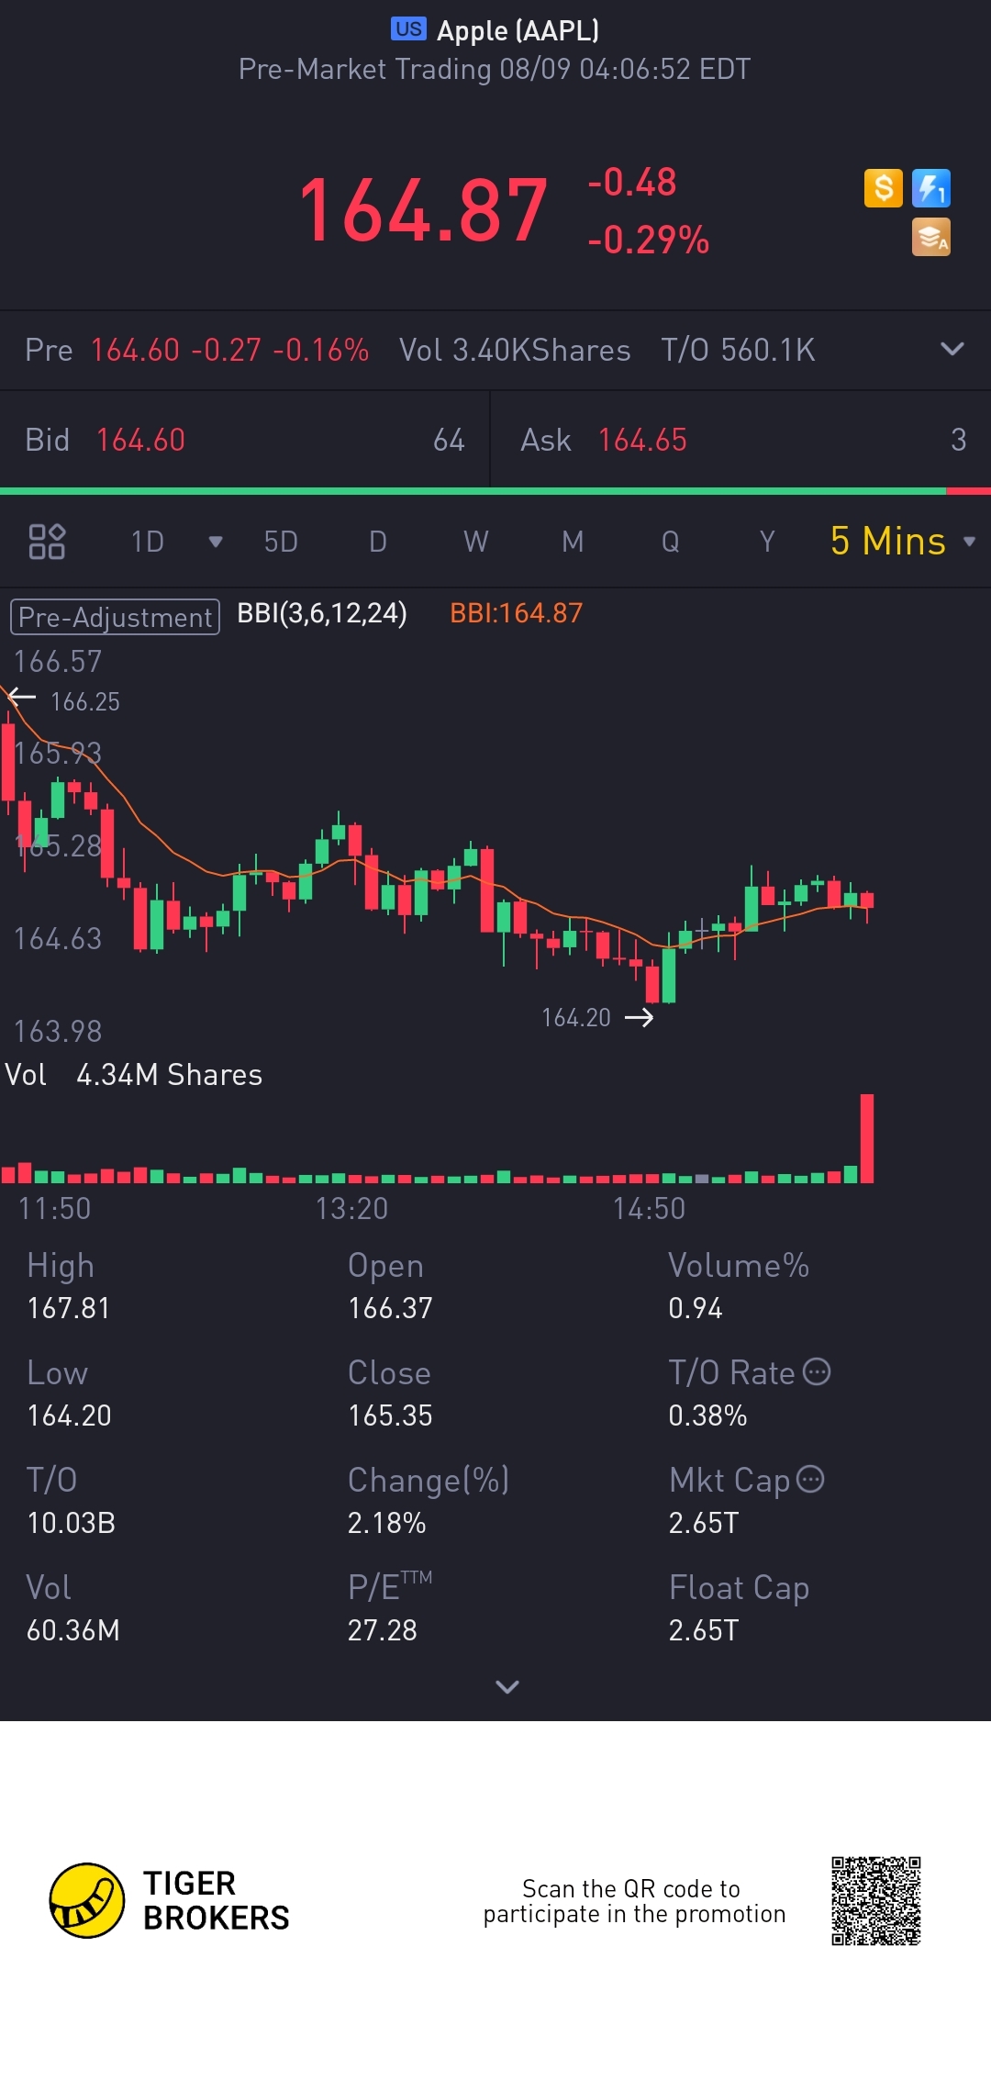Collapse stats with the bottom chevron
Screen dimensions: 991x2081
coord(507,1686)
